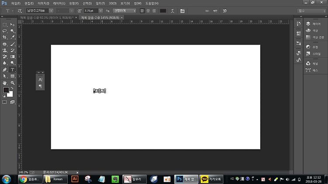This screenshot has width=328, height=184.
Task: Click the background color swatch
Action: point(10,95)
